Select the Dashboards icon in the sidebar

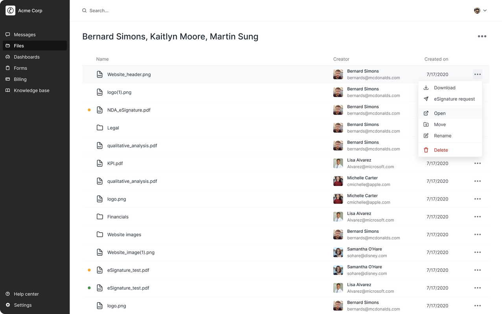[x=7, y=57]
